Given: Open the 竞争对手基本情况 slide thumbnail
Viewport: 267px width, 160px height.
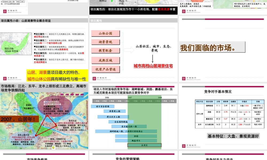Looking at the screenshot, I should click(223, 117).
